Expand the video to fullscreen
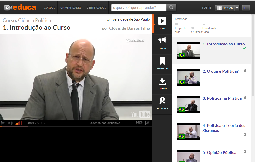The height and width of the screenshot is (162, 255). tap(148, 123)
